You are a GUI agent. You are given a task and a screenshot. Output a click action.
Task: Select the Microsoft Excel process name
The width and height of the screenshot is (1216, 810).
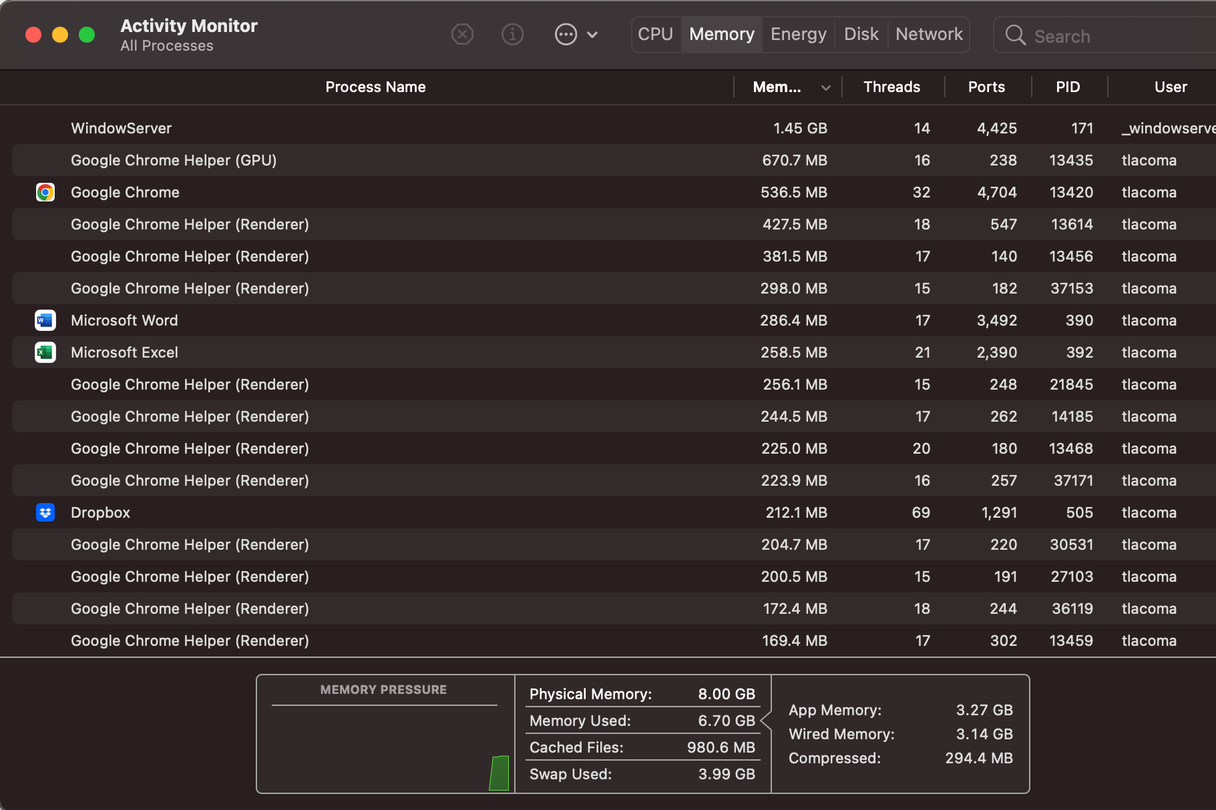coord(124,352)
